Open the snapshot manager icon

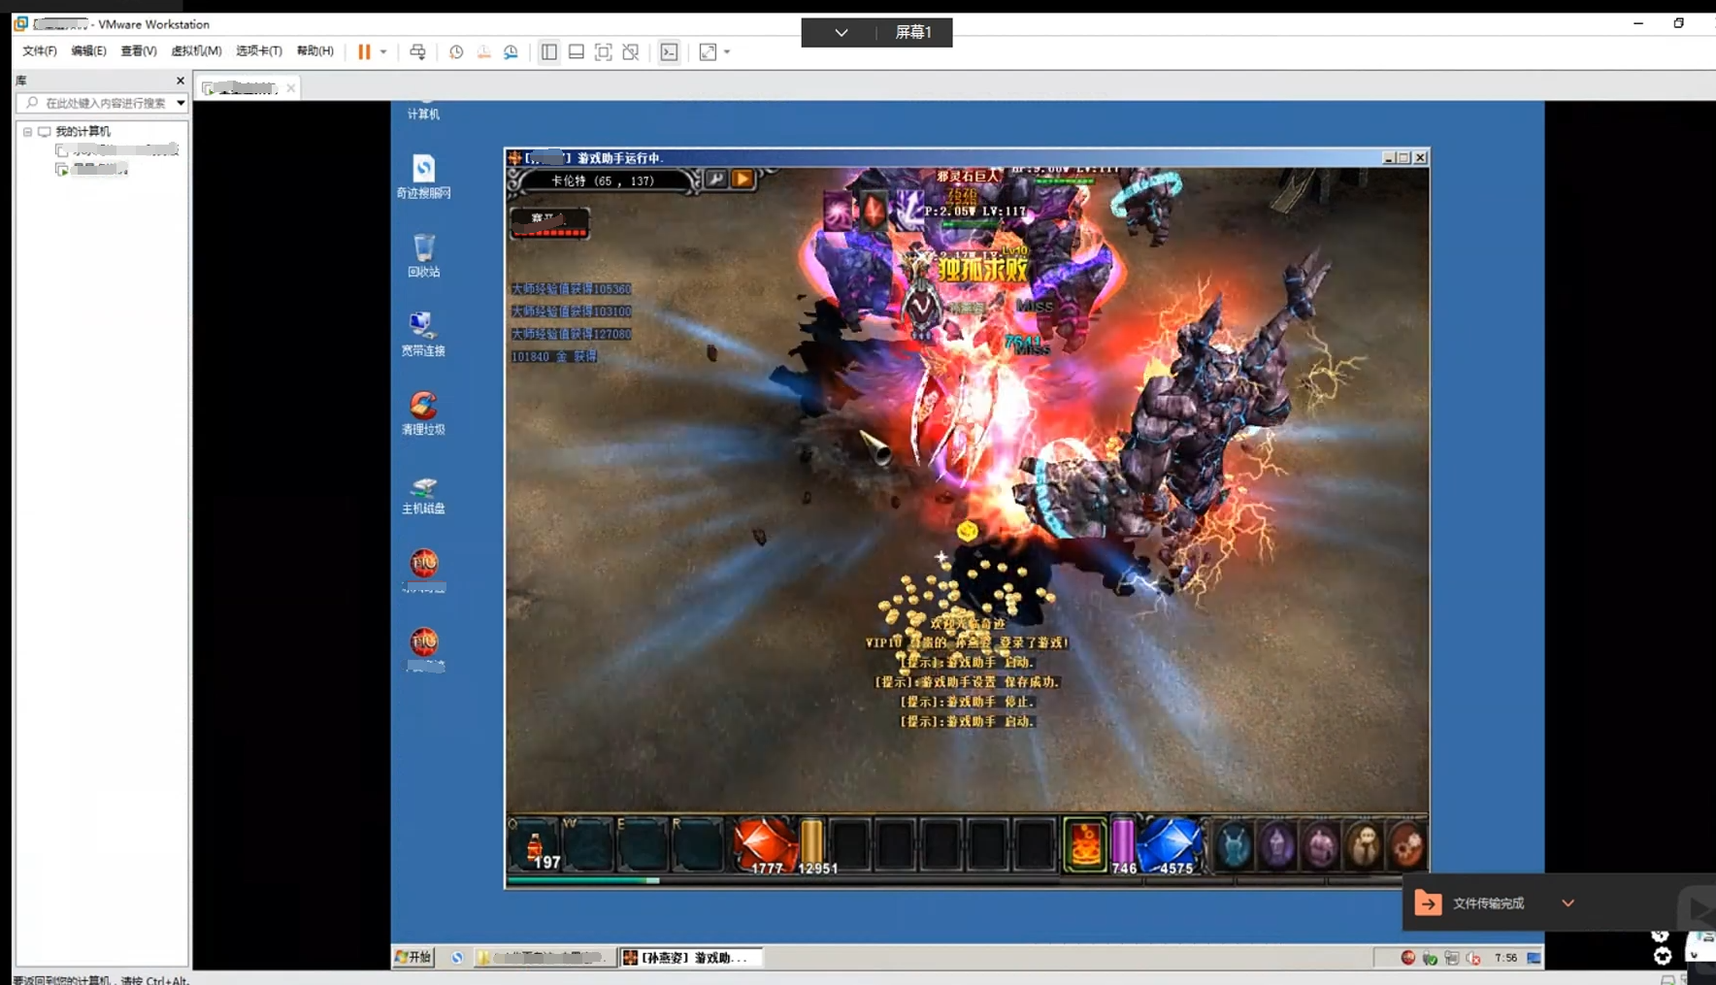[511, 51]
